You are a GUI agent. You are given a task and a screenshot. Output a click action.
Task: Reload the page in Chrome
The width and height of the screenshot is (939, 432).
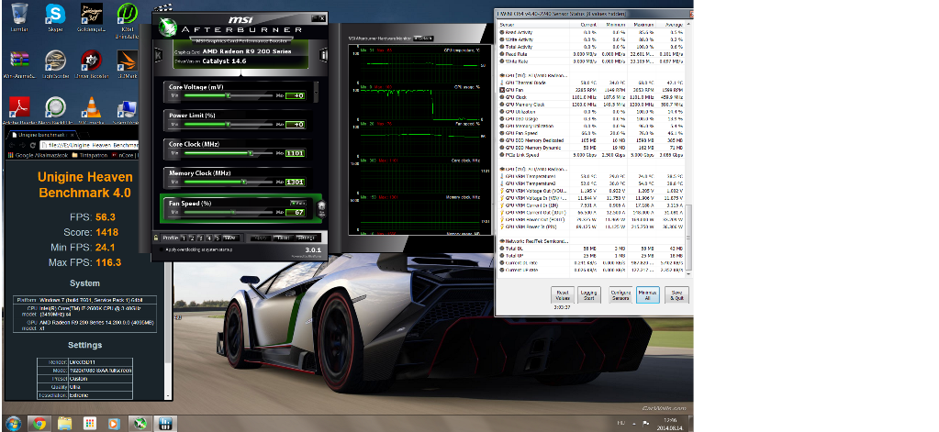click(32, 145)
